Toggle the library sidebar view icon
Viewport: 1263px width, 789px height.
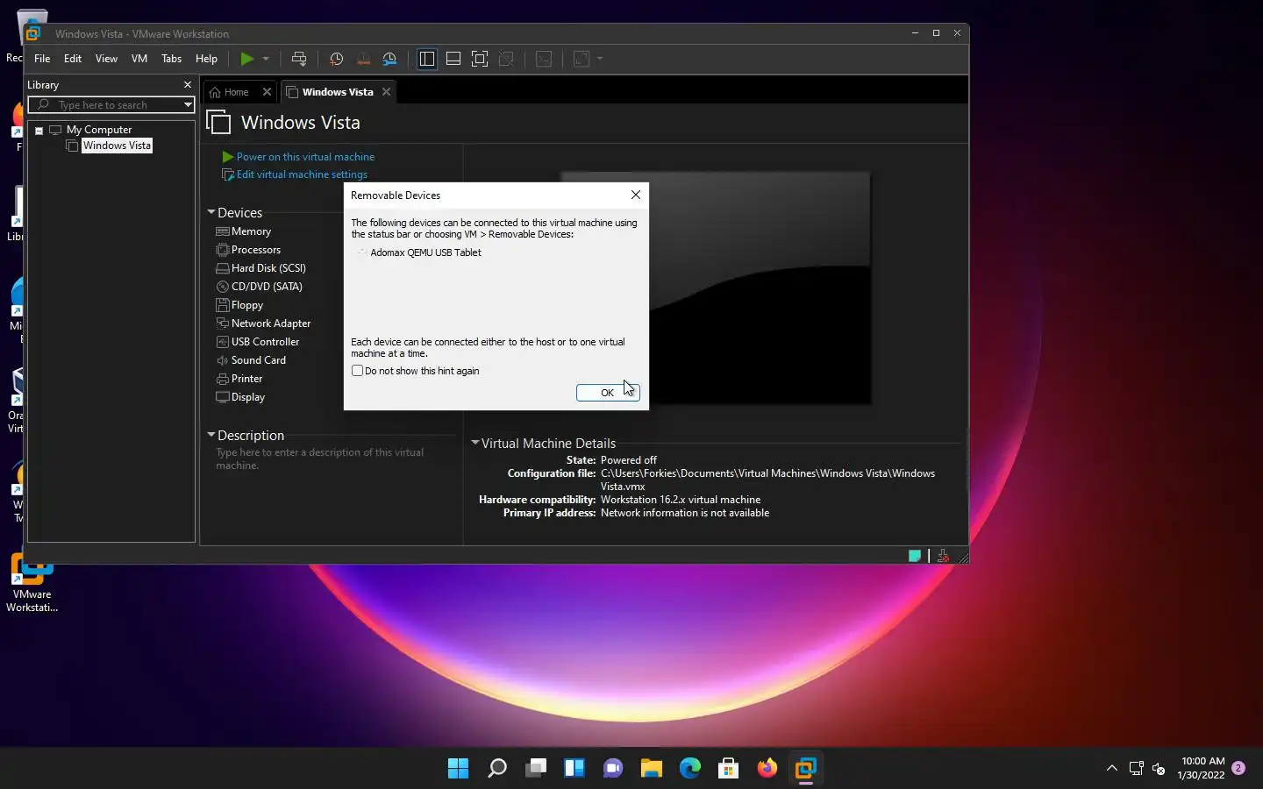tap(427, 59)
